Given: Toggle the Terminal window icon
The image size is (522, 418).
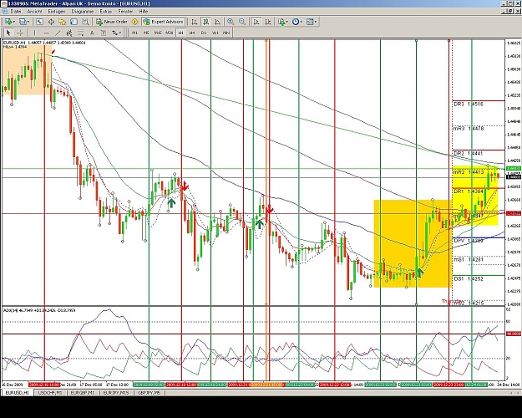Looking at the screenshot, I should 73,22.
